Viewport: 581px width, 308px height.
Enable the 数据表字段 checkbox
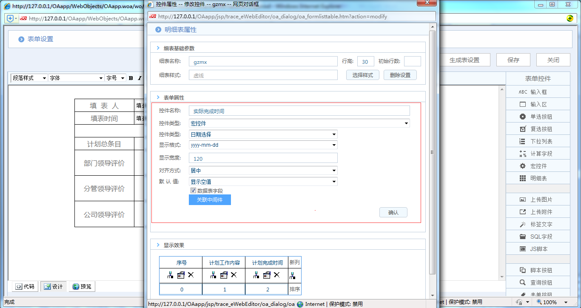tap(193, 190)
